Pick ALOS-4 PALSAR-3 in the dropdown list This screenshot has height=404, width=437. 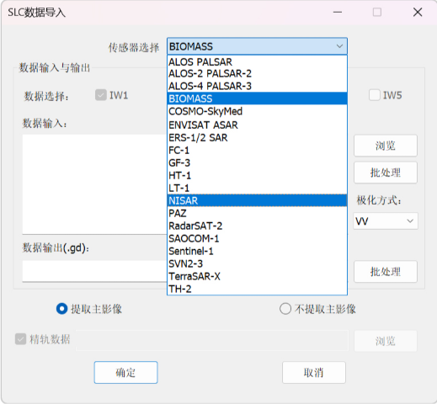point(257,86)
